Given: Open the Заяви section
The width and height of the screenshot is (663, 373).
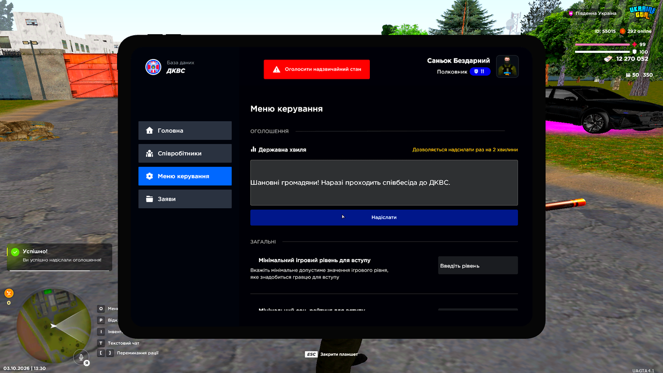Looking at the screenshot, I should 185,199.
